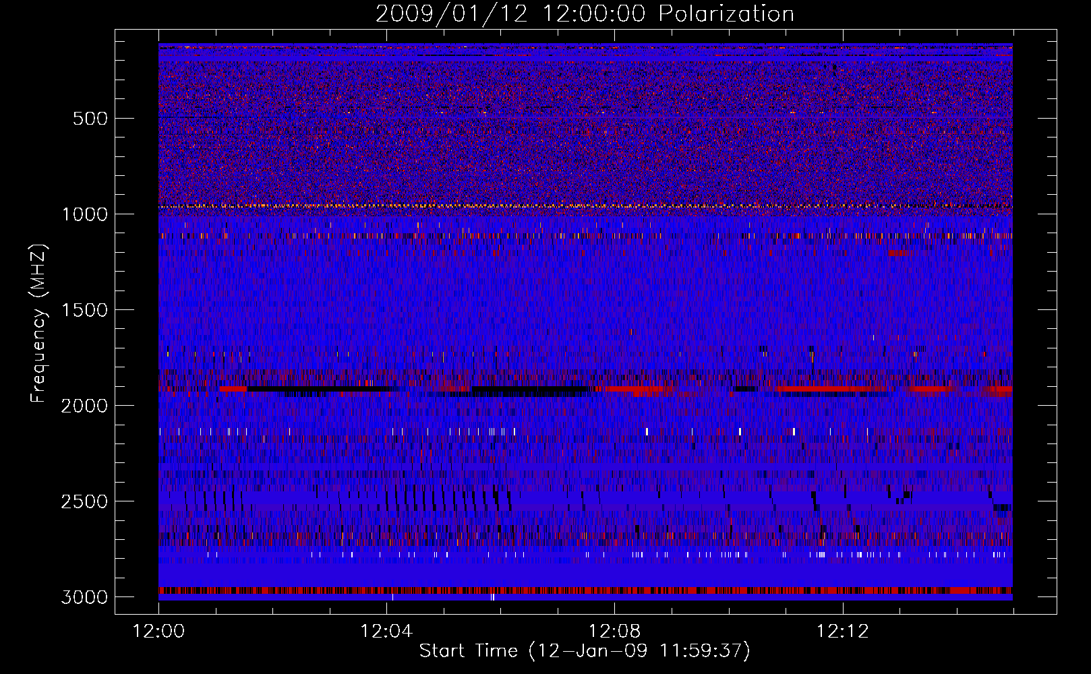Click the 500 frequency tick label

point(90,119)
